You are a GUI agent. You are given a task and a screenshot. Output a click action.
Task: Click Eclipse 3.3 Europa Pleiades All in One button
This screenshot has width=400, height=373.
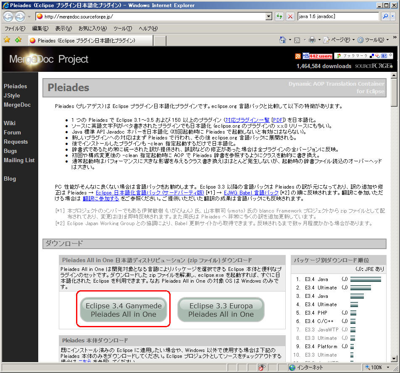[221, 310]
